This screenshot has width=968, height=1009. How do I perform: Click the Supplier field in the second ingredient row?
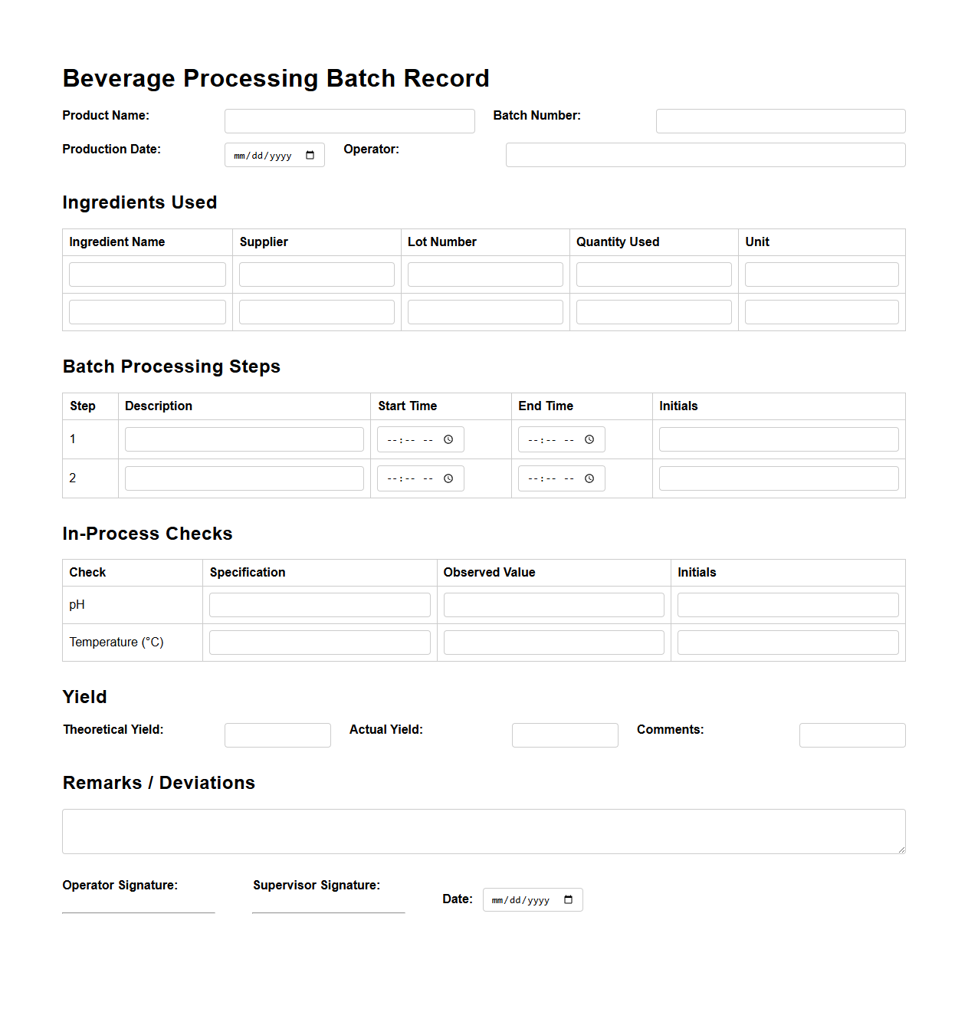[x=316, y=311]
